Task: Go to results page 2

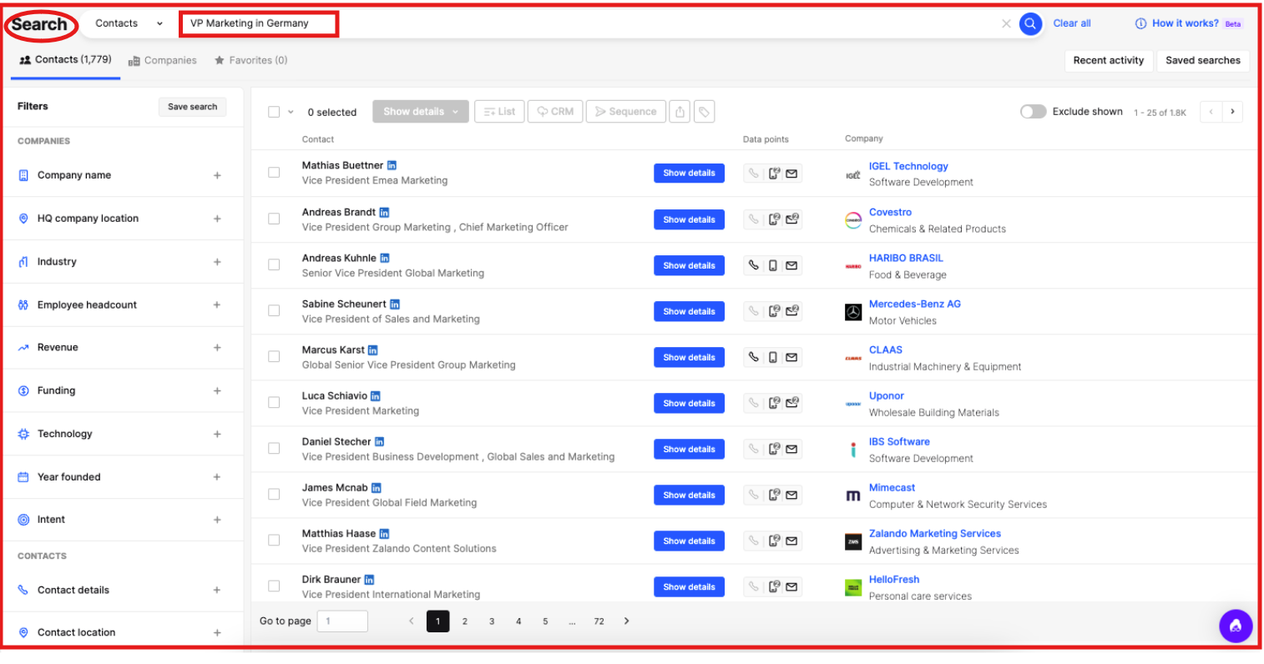Action: (465, 621)
